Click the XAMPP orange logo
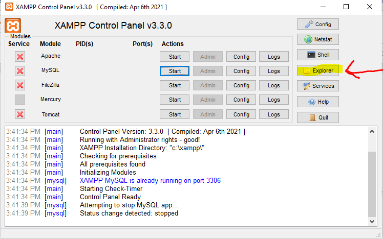The width and height of the screenshot is (383, 239). coord(13,26)
